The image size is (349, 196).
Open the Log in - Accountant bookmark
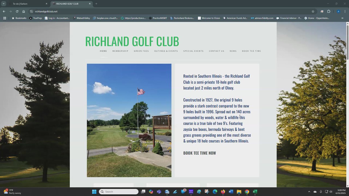point(57,18)
